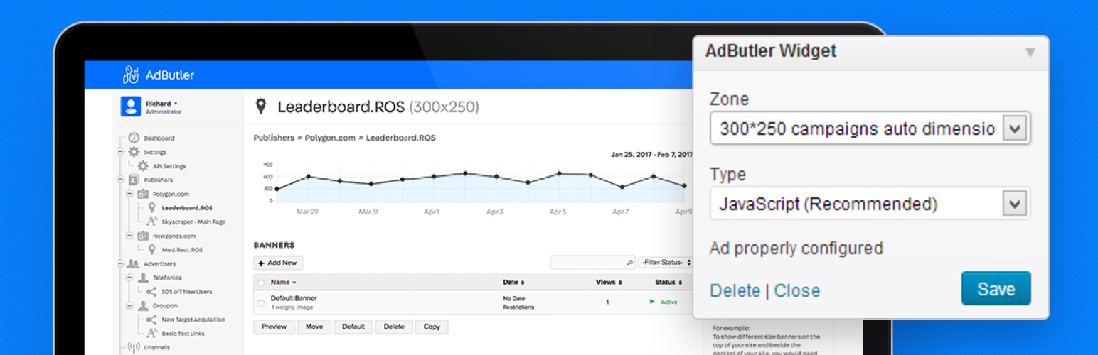Collapse the Groupon tree node
Screen dimensions: 1098x355
pyautogui.click(x=129, y=305)
